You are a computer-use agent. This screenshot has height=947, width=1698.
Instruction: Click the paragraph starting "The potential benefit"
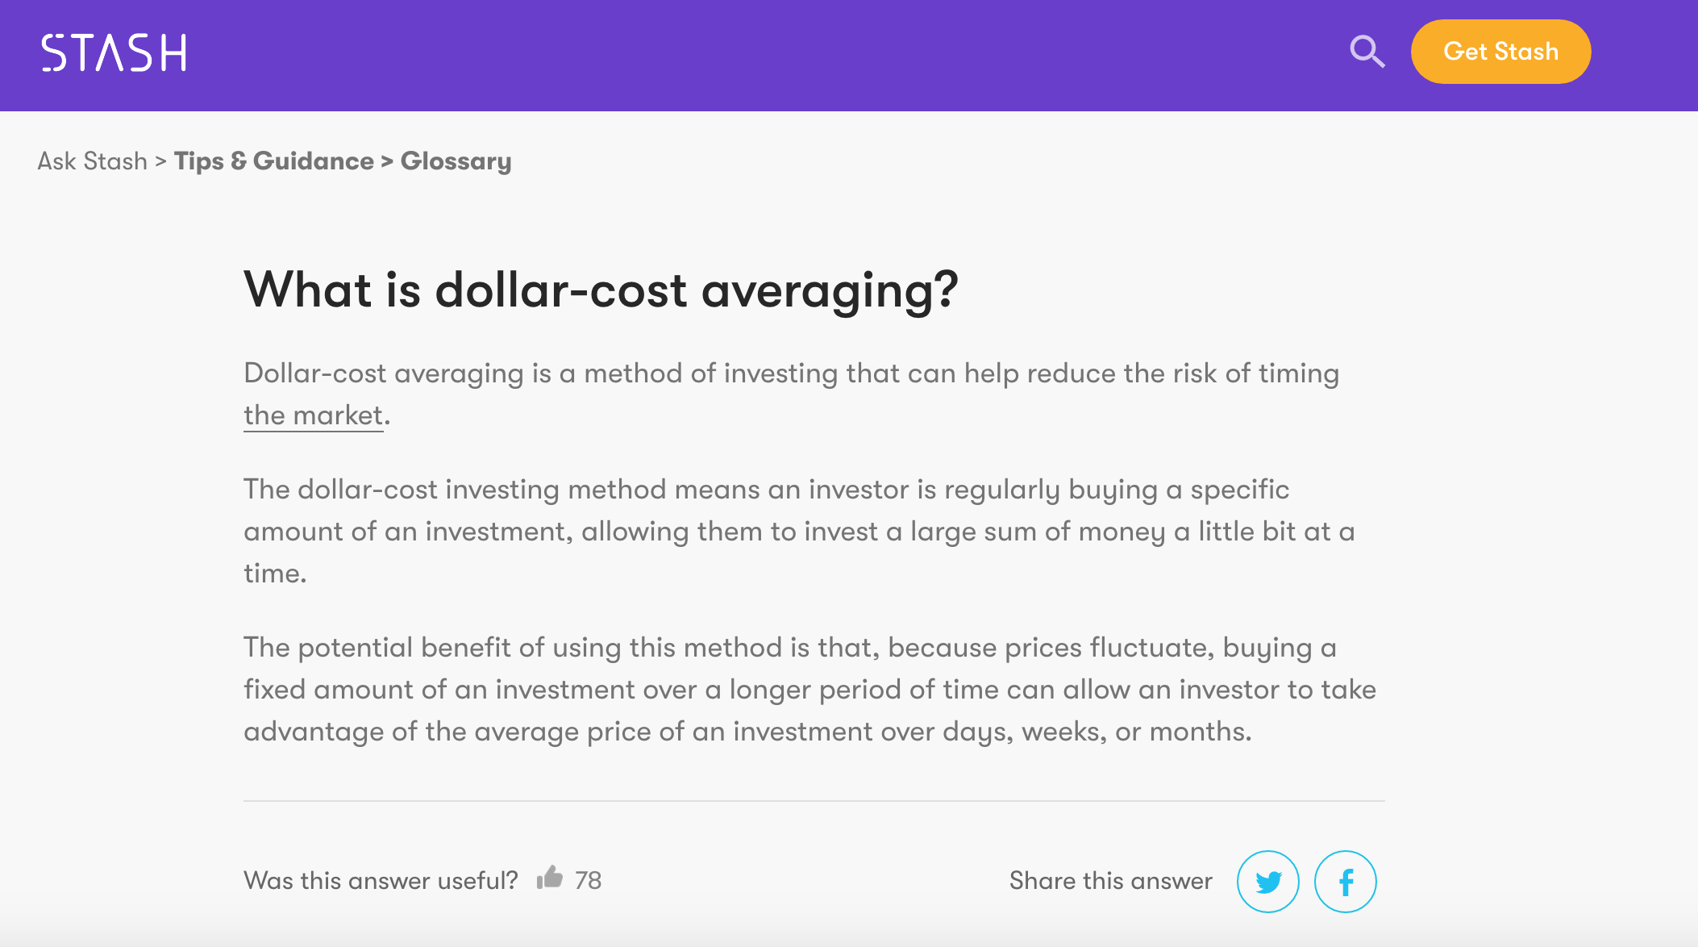point(809,689)
